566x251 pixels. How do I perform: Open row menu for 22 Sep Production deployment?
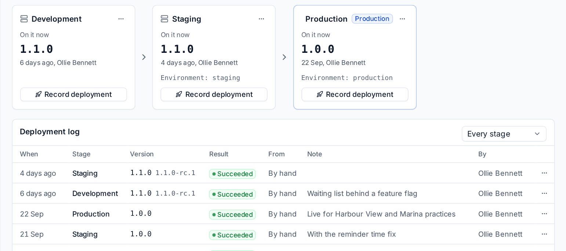[544, 214]
